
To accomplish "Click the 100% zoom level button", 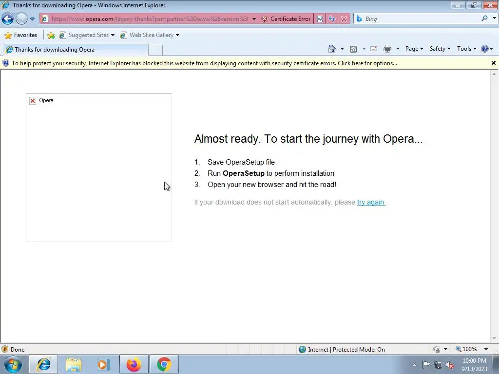I will coord(466,349).
